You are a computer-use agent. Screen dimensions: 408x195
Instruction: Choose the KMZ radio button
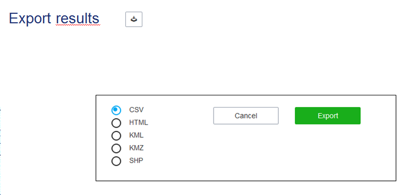point(116,148)
